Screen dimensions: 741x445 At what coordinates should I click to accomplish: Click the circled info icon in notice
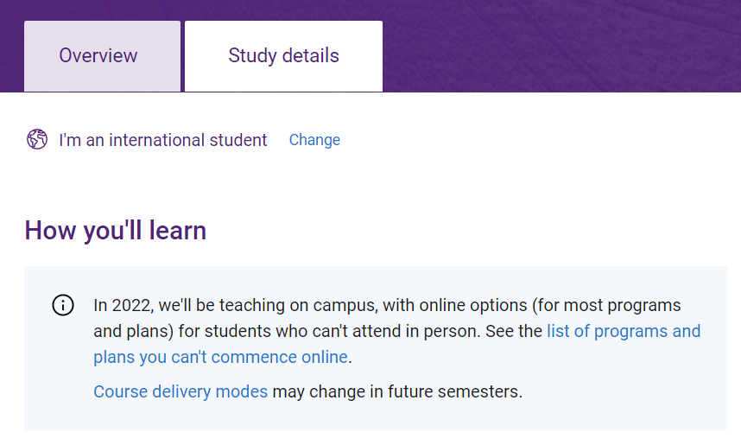pyautogui.click(x=63, y=305)
